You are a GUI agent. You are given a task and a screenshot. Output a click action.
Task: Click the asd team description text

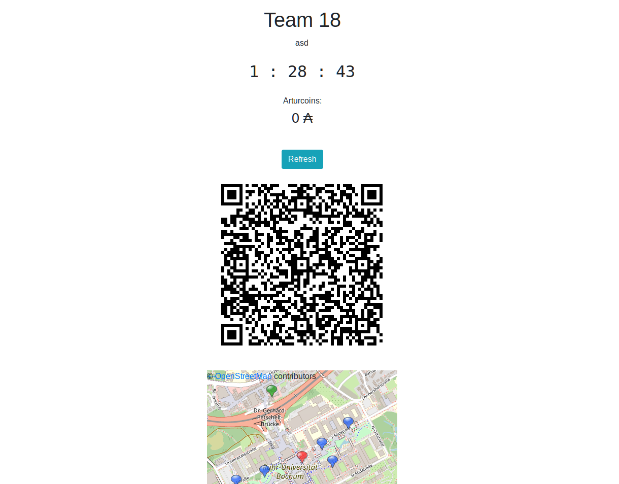click(x=302, y=43)
